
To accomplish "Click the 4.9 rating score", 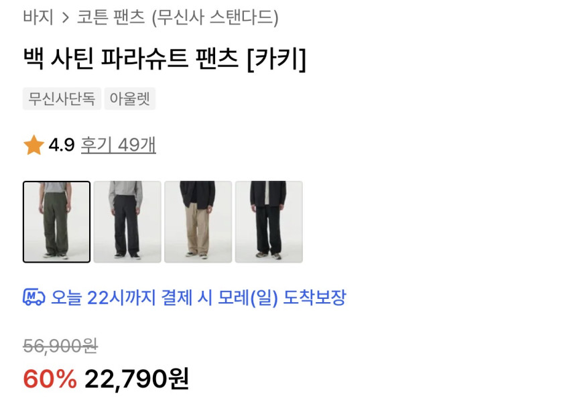I will point(62,145).
